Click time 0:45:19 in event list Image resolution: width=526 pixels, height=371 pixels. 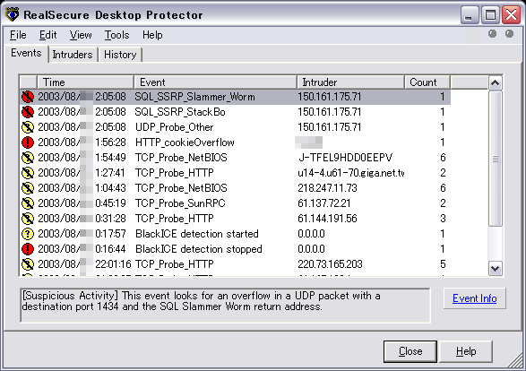[x=110, y=203]
